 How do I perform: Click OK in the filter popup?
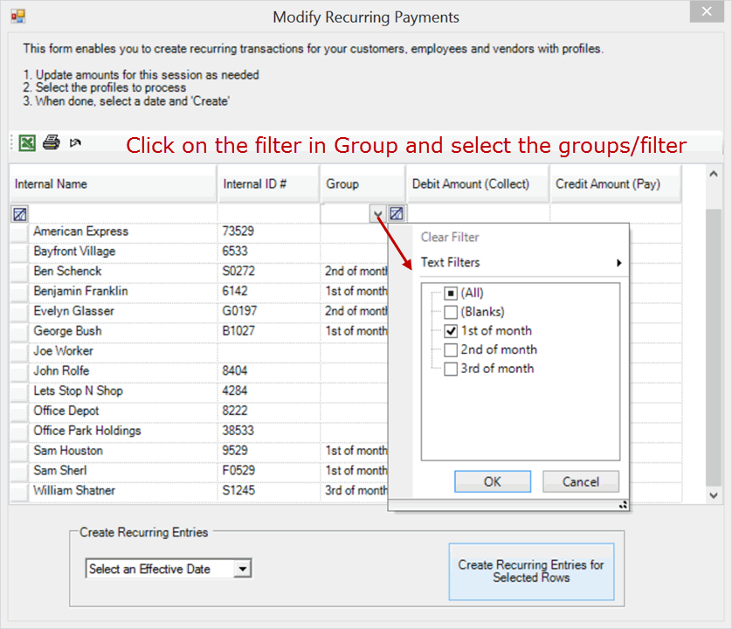(x=493, y=481)
